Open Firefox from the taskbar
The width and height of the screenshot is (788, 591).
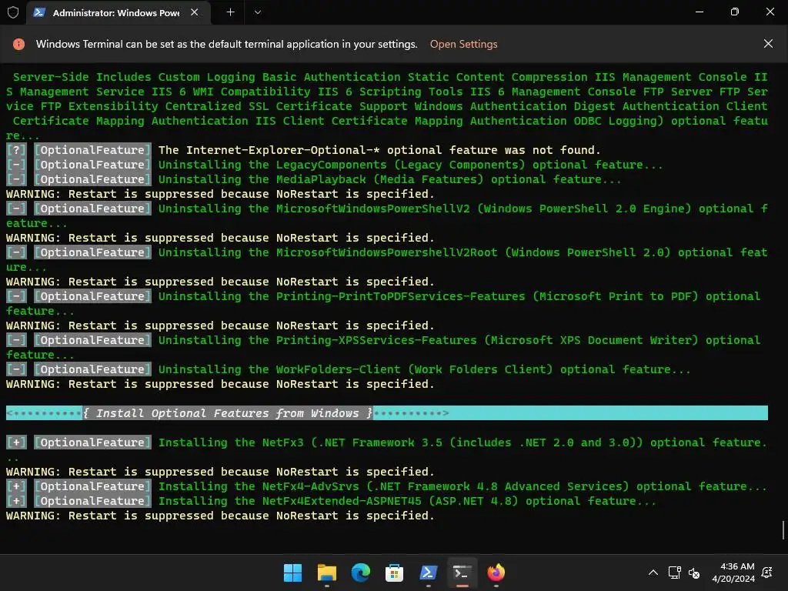coord(496,573)
